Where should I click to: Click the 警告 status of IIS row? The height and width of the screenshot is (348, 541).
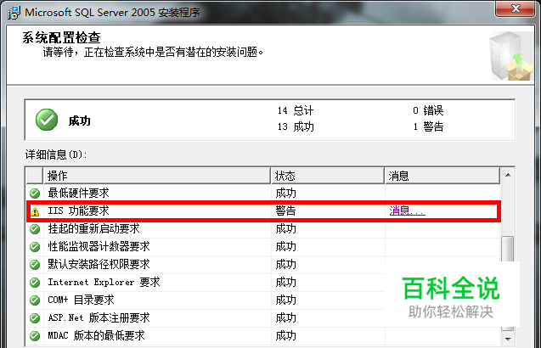[285, 210]
